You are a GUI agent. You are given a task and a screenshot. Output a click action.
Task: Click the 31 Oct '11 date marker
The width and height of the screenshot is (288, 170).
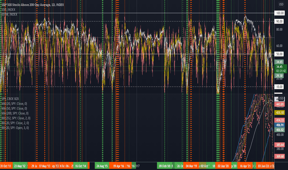6,166
